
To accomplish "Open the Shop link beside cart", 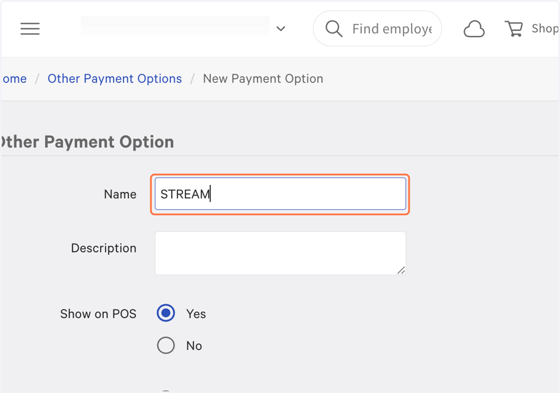I will (545, 29).
